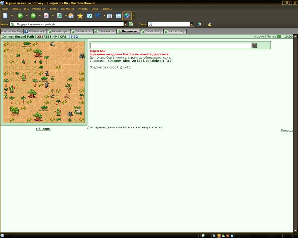
Task: Open the Home page icon
Action: click(71, 16)
